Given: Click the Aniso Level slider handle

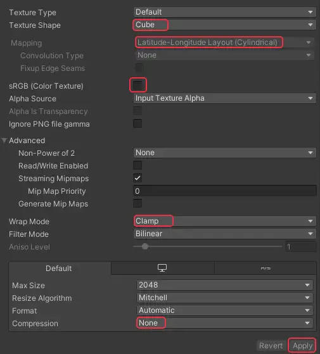Looking at the screenshot, I should (x=145, y=246).
